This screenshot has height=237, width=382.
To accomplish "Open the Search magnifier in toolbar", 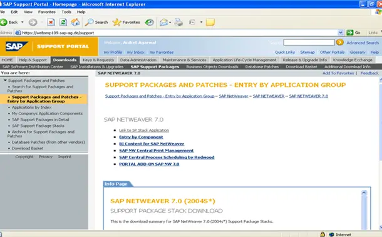I will (89, 22).
